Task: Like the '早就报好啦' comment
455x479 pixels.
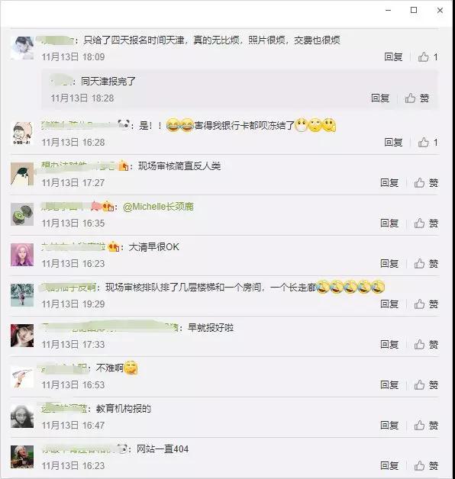Action: click(426, 344)
